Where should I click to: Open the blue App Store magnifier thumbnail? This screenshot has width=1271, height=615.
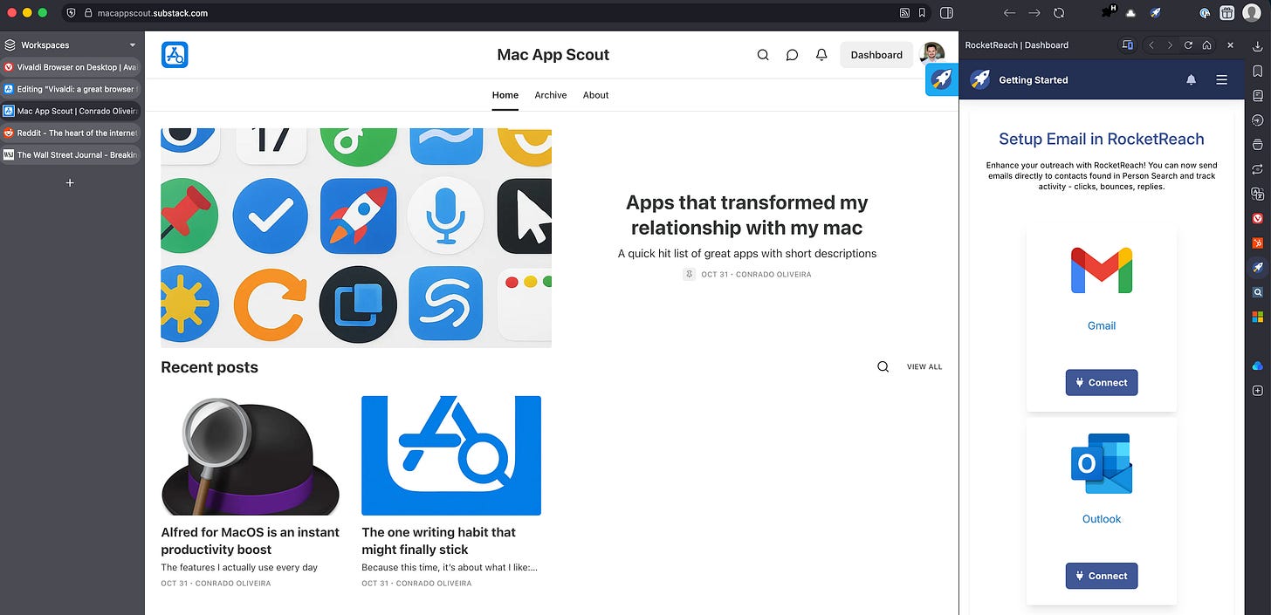(451, 455)
